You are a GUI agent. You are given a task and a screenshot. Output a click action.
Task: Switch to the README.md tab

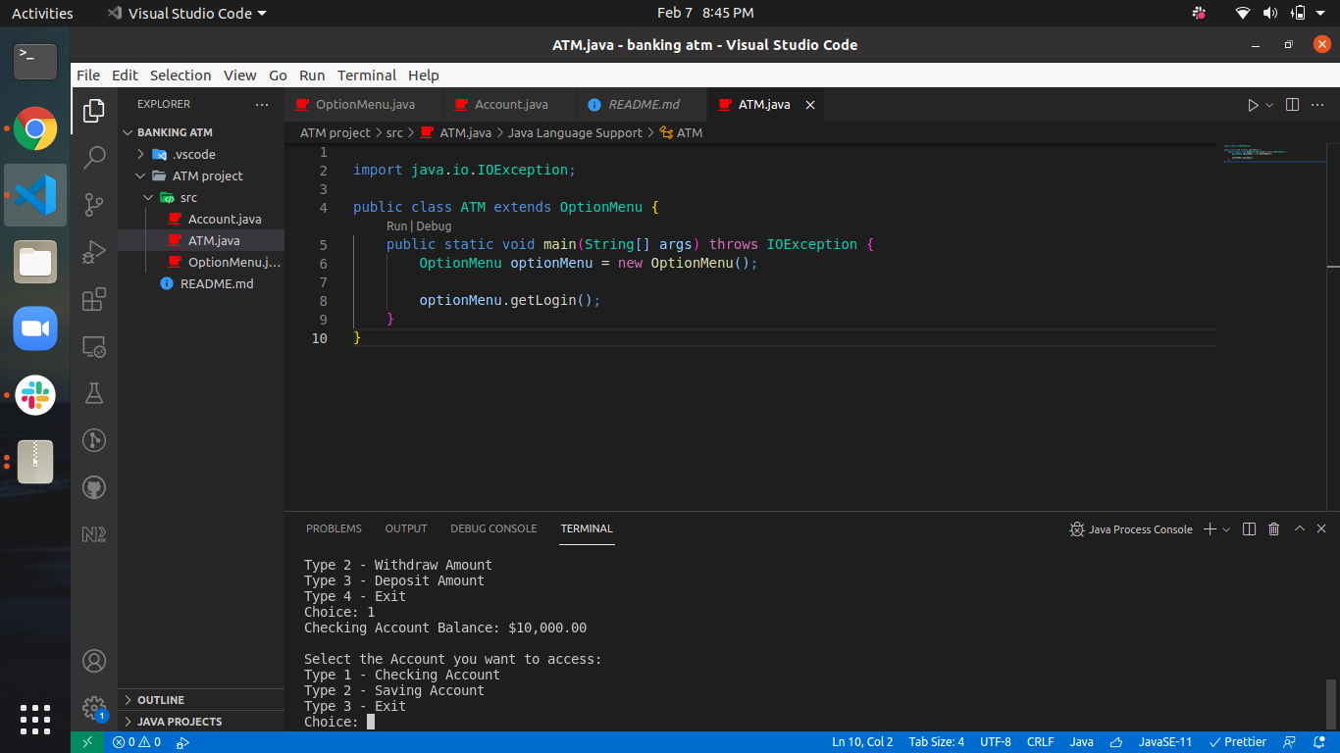click(x=643, y=105)
